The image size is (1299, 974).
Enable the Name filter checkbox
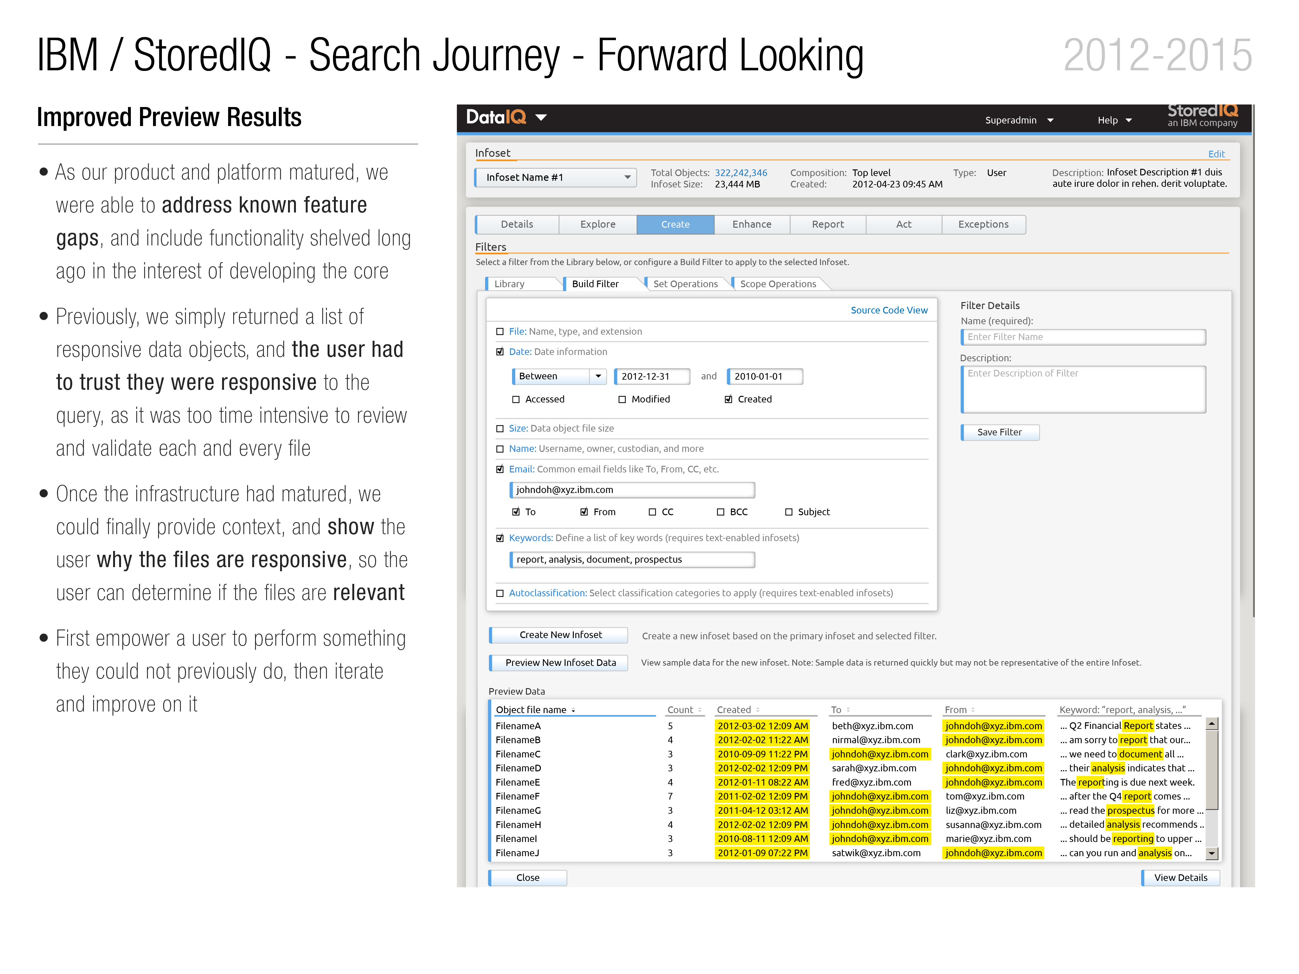500,449
